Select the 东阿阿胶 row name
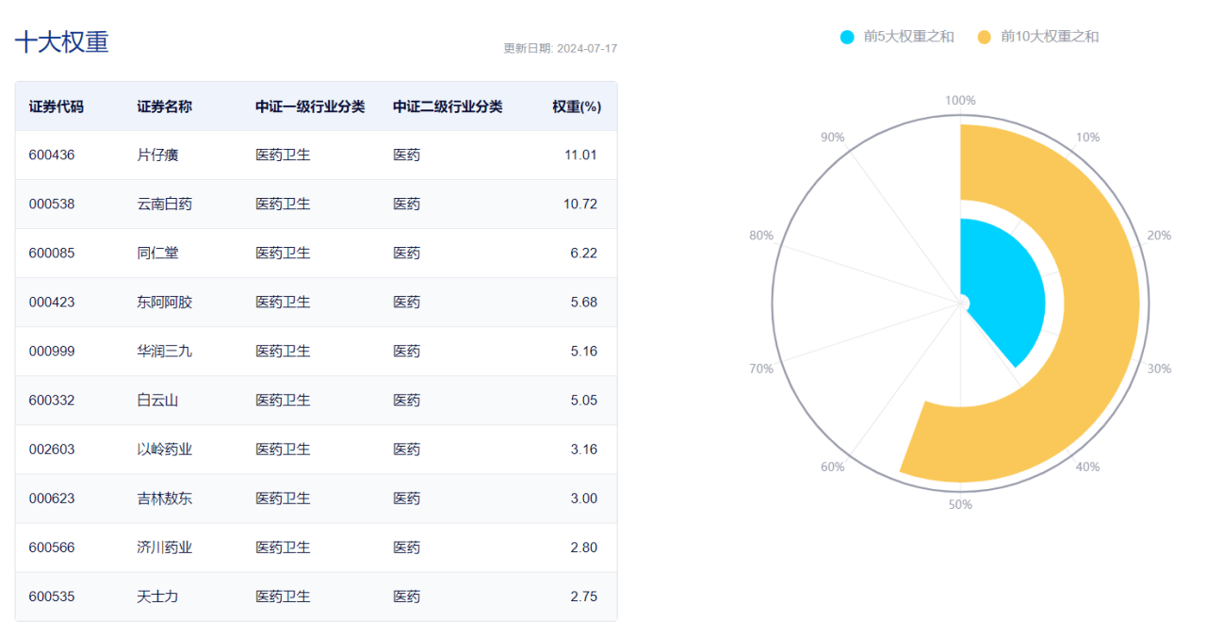Screen dimensions: 1206x638 164,303
